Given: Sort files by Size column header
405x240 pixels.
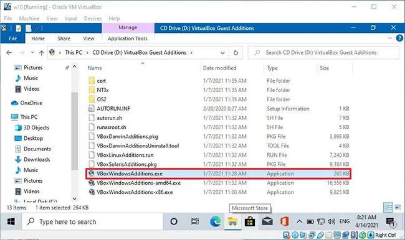Looking at the screenshot, I should pyautogui.click(x=325, y=68).
